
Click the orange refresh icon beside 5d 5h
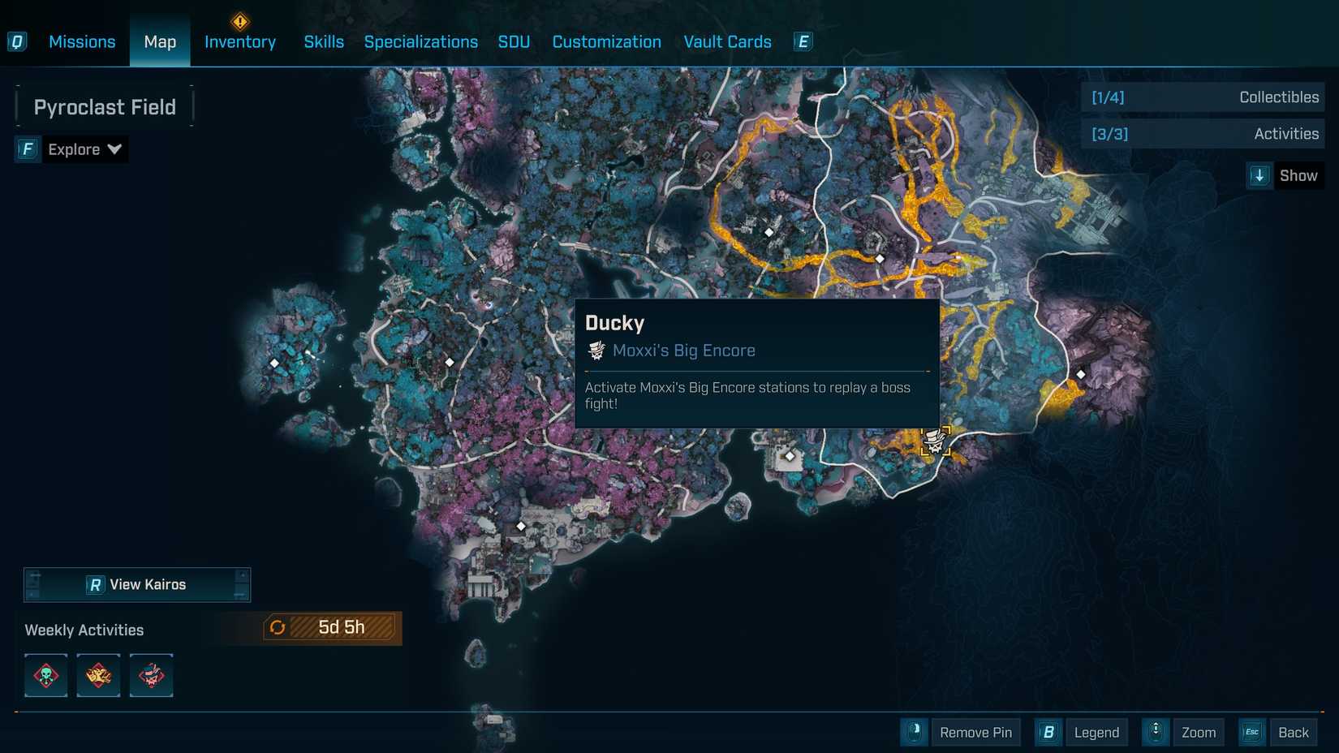click(x=278, y=627)
